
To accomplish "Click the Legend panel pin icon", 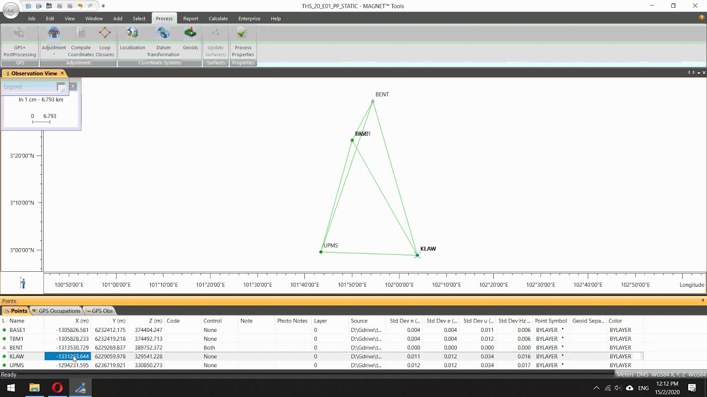I will click(61, 87).
